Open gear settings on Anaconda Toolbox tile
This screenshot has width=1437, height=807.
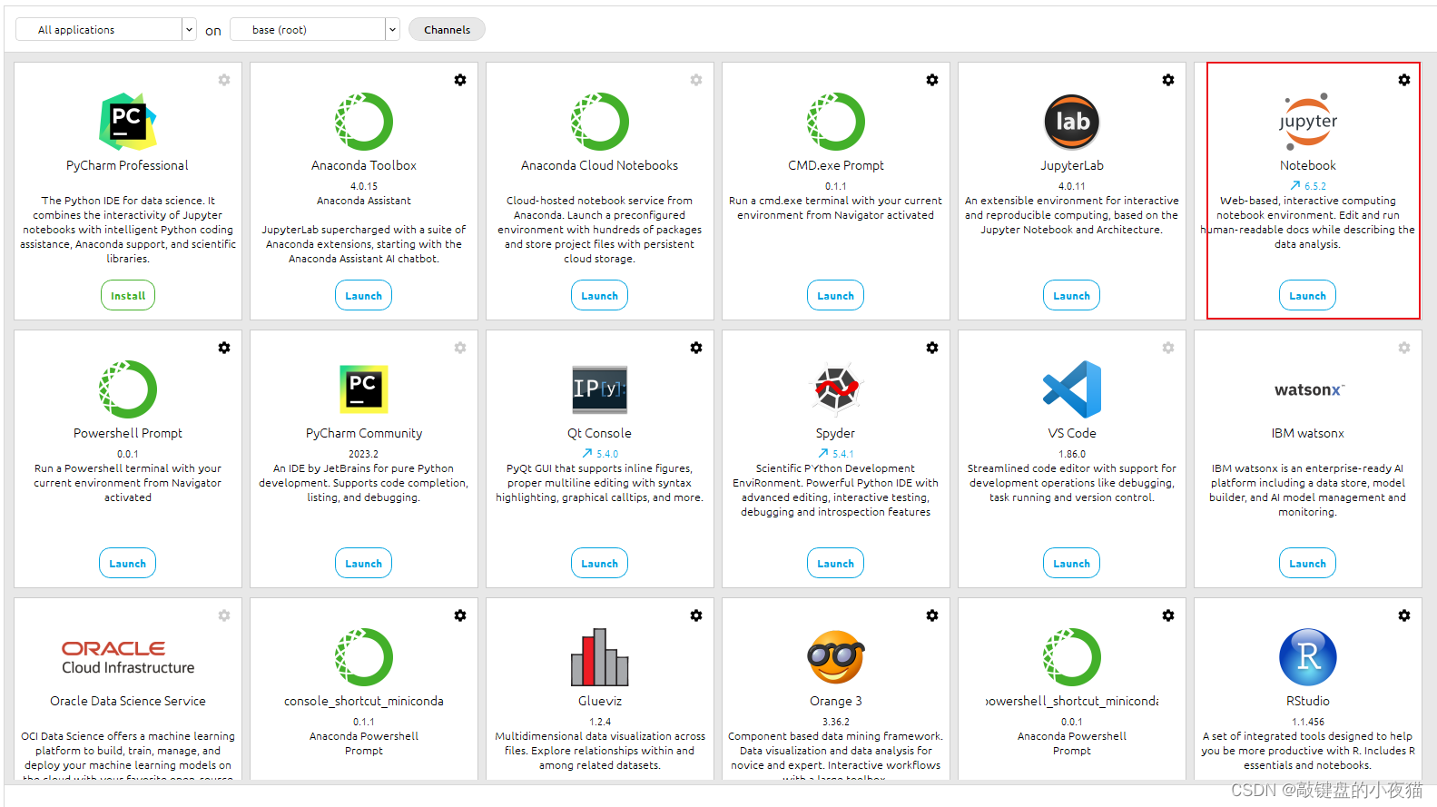click(x=460, y=80)
